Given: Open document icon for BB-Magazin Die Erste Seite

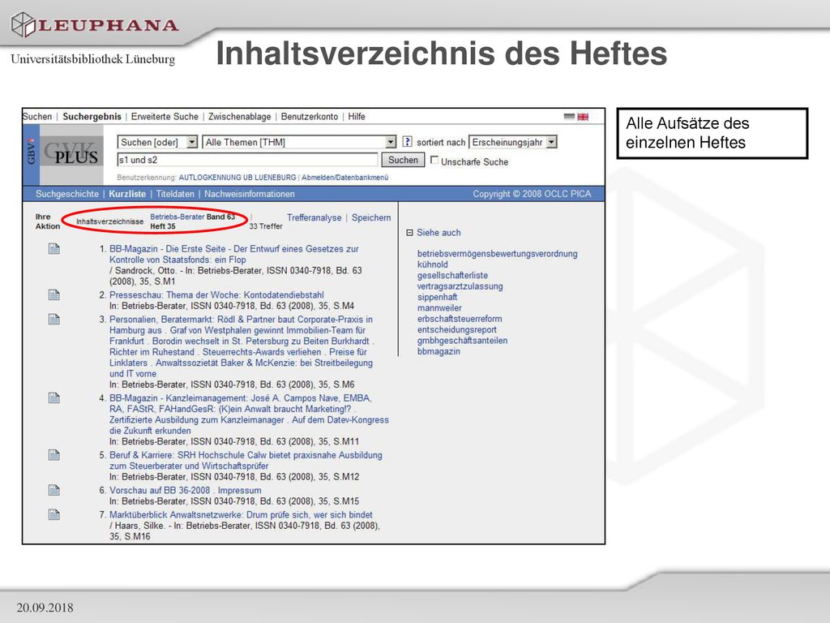Looking at the screenshot, I should point(54,248).
